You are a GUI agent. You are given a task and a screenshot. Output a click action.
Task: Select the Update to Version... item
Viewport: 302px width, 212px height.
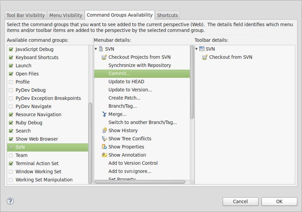(x=130, y=90)
